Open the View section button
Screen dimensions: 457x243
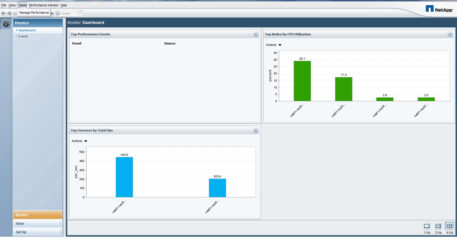pos(37,224)
